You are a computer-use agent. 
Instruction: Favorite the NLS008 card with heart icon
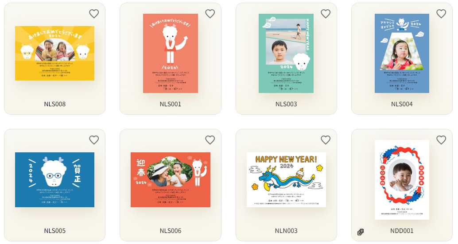tap(94, 14)
